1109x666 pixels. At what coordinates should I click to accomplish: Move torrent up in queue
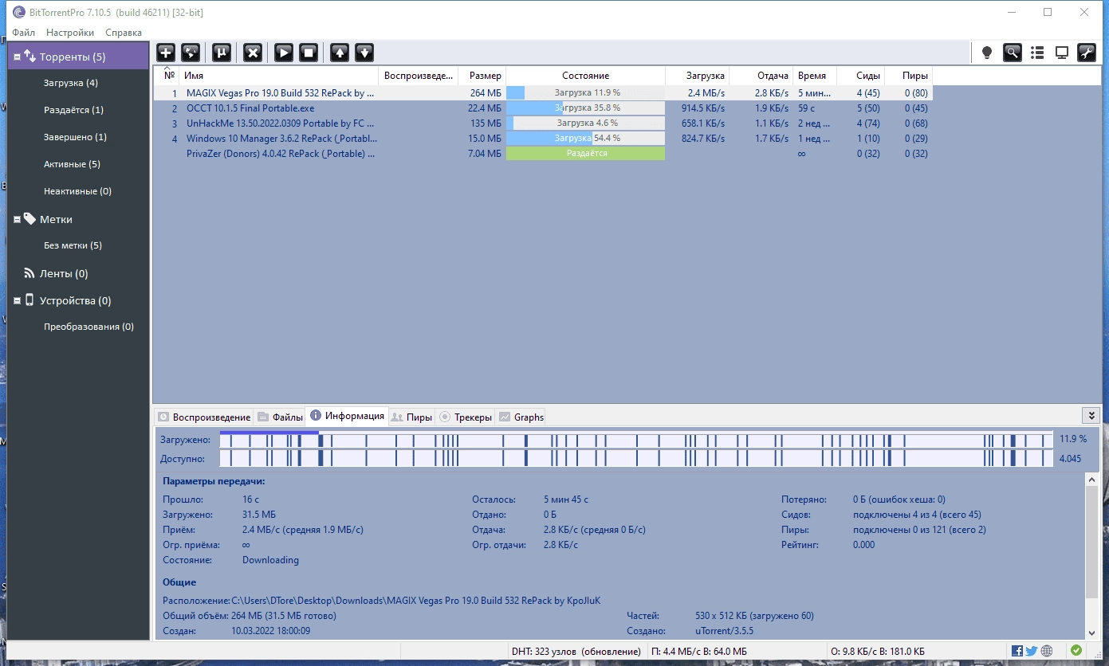click(x=340, y=53)
